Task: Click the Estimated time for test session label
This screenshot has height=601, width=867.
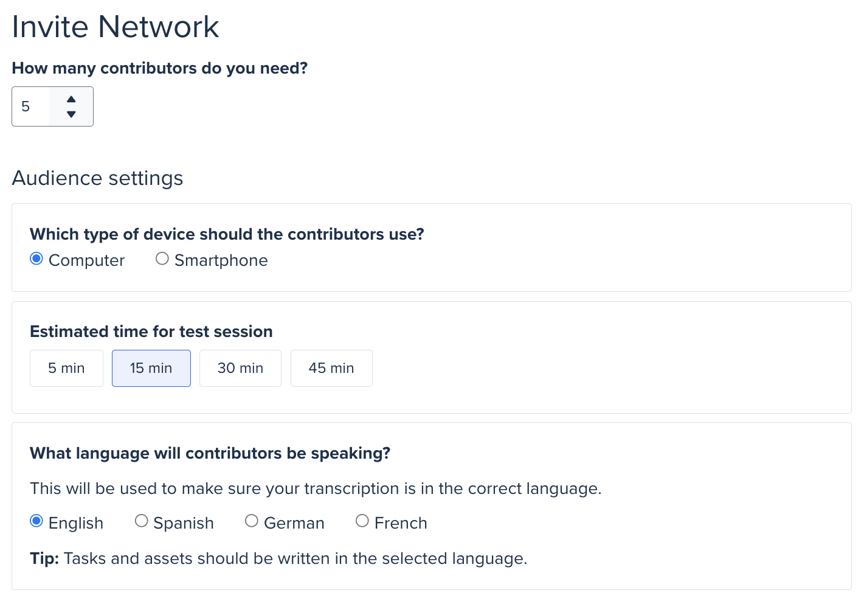Action: pos(151,332)
